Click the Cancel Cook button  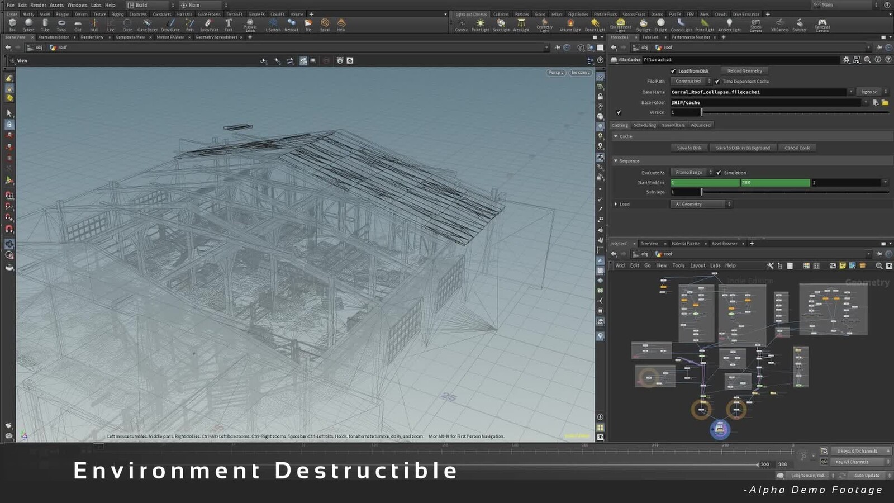797,148
